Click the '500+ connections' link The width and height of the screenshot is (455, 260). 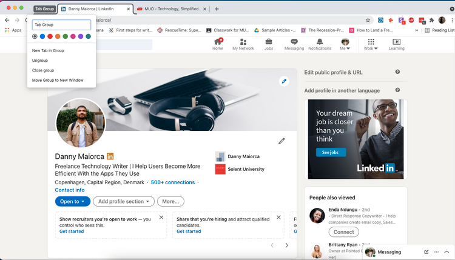[173, 182]
